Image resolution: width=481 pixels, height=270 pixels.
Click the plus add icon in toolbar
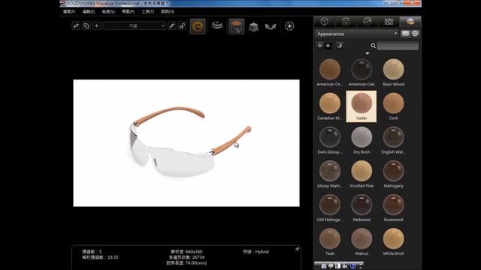pyautogui.click(x=97, y=26)
